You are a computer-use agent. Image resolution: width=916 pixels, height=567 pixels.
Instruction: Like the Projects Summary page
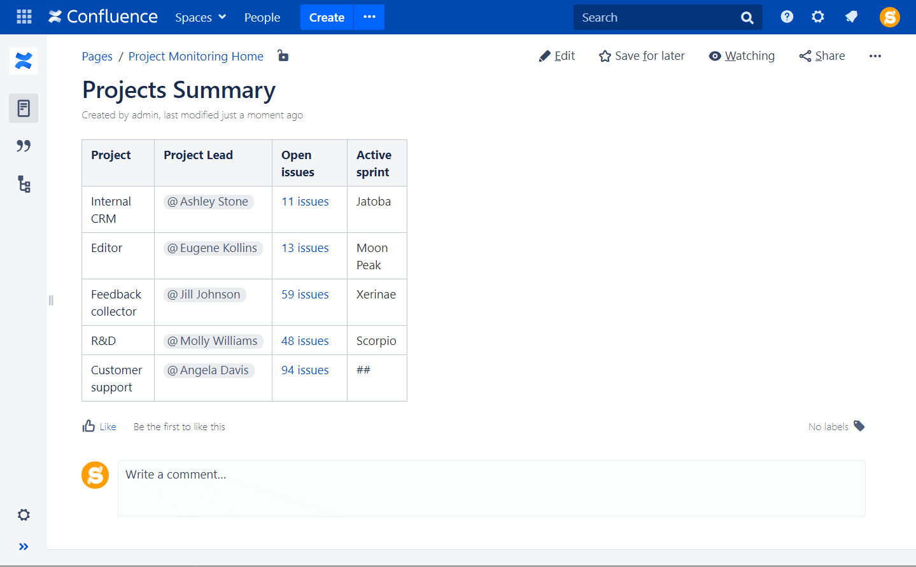pyautogui.click(x=99, y=426)
